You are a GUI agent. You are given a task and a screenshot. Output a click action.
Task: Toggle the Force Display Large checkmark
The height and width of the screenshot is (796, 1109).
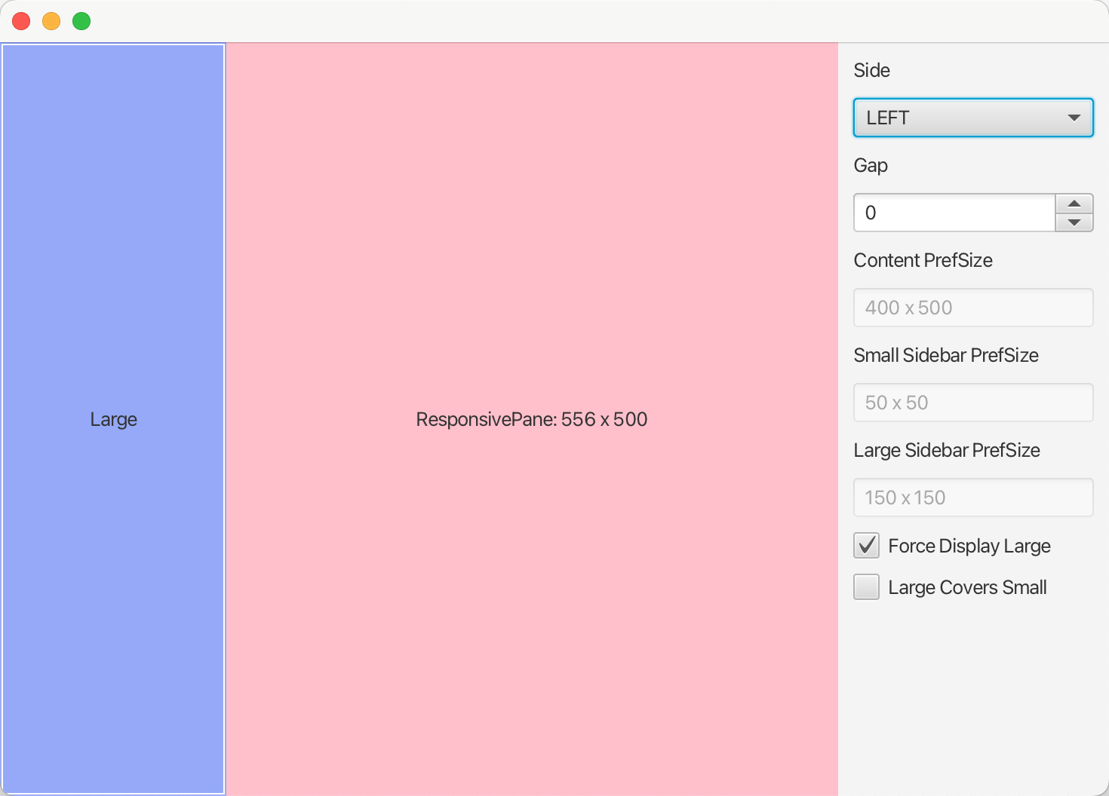(x=866, y=545)
